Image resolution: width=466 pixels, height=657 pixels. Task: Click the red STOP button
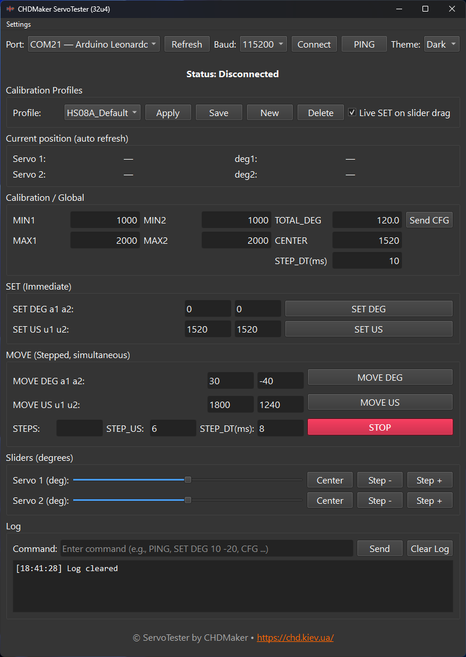coord(380,427)
